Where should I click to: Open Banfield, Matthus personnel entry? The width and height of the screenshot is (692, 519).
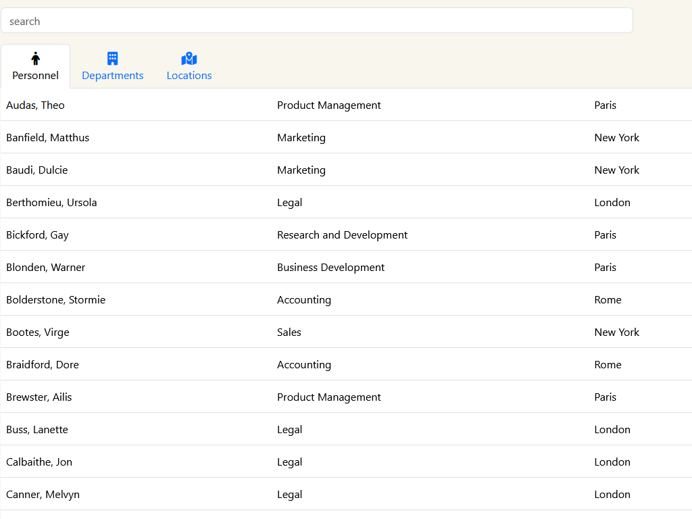coord(48,138)
